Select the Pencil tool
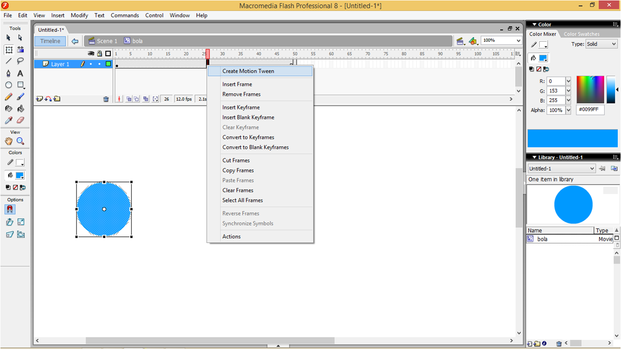Image resolution: width=621 pixels, height=349 pixels. click(8, 97)
